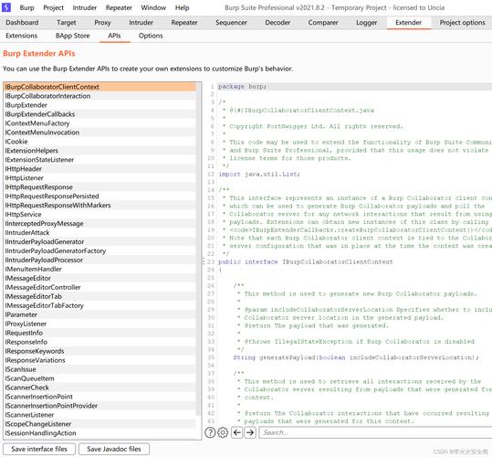
Task: Open the Help menu
Action: coord(182,7)
